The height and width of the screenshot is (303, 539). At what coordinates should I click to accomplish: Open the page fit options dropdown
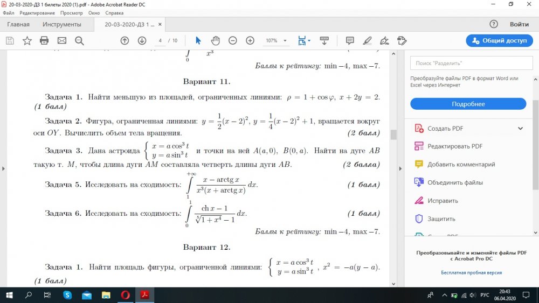(308, 40)
